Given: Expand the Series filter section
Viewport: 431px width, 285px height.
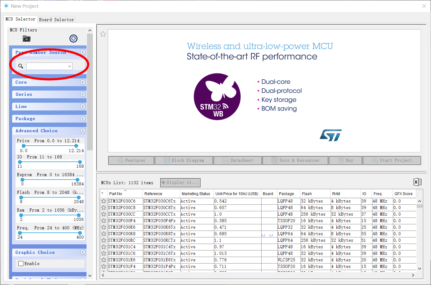Looking at the screenshot, I should [x=83, y=94].
